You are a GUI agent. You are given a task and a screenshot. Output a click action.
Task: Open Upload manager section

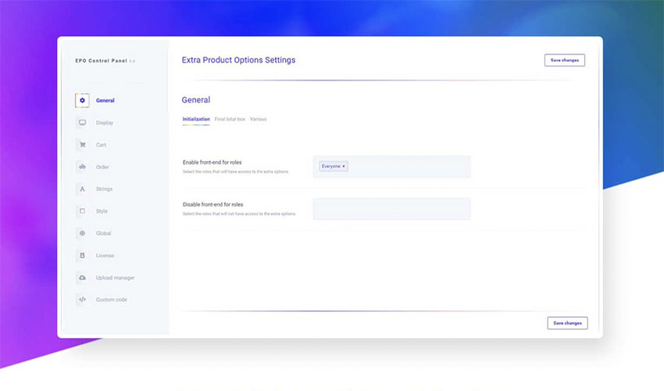[x=115, y=278]
